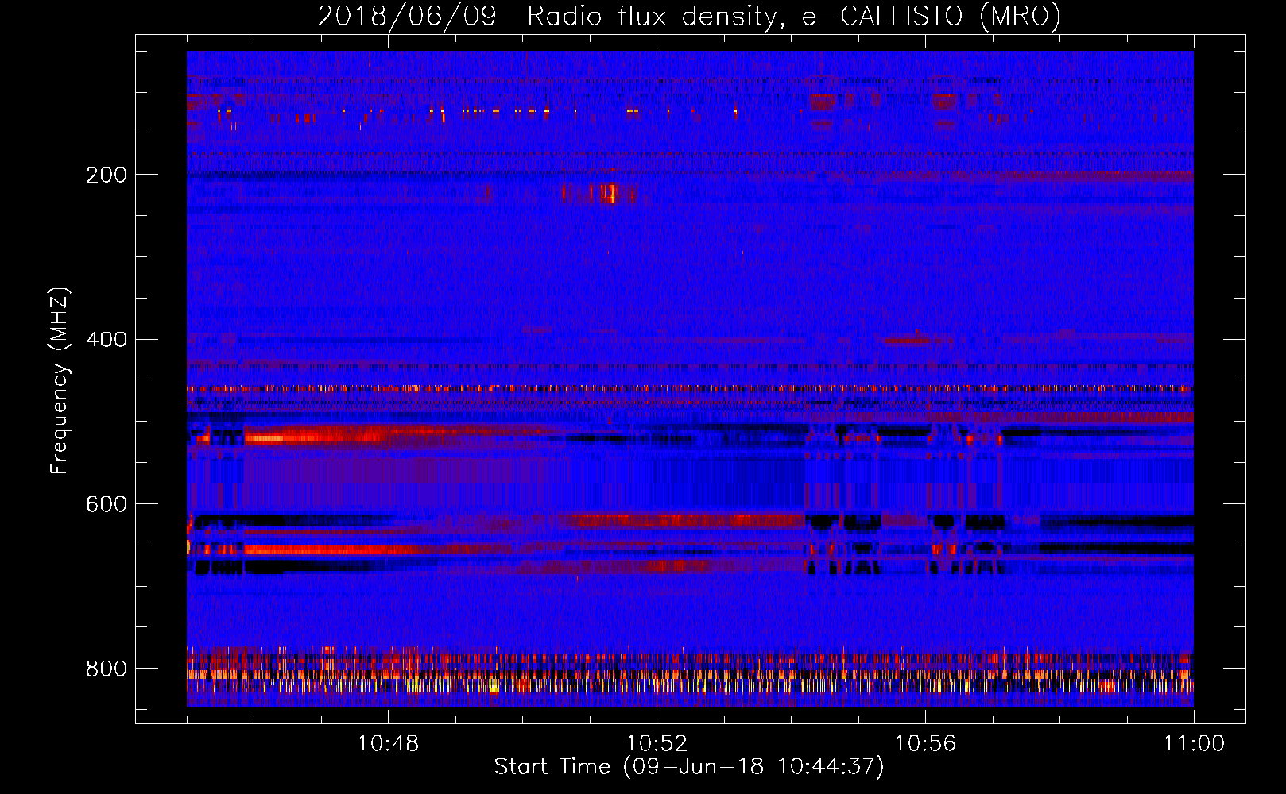1286x794 pixels.
Task: Click the plot title "Radio flux density, e-CALLISTO (MRO)"
Action: pyautogui.click(x=794, y=16)
